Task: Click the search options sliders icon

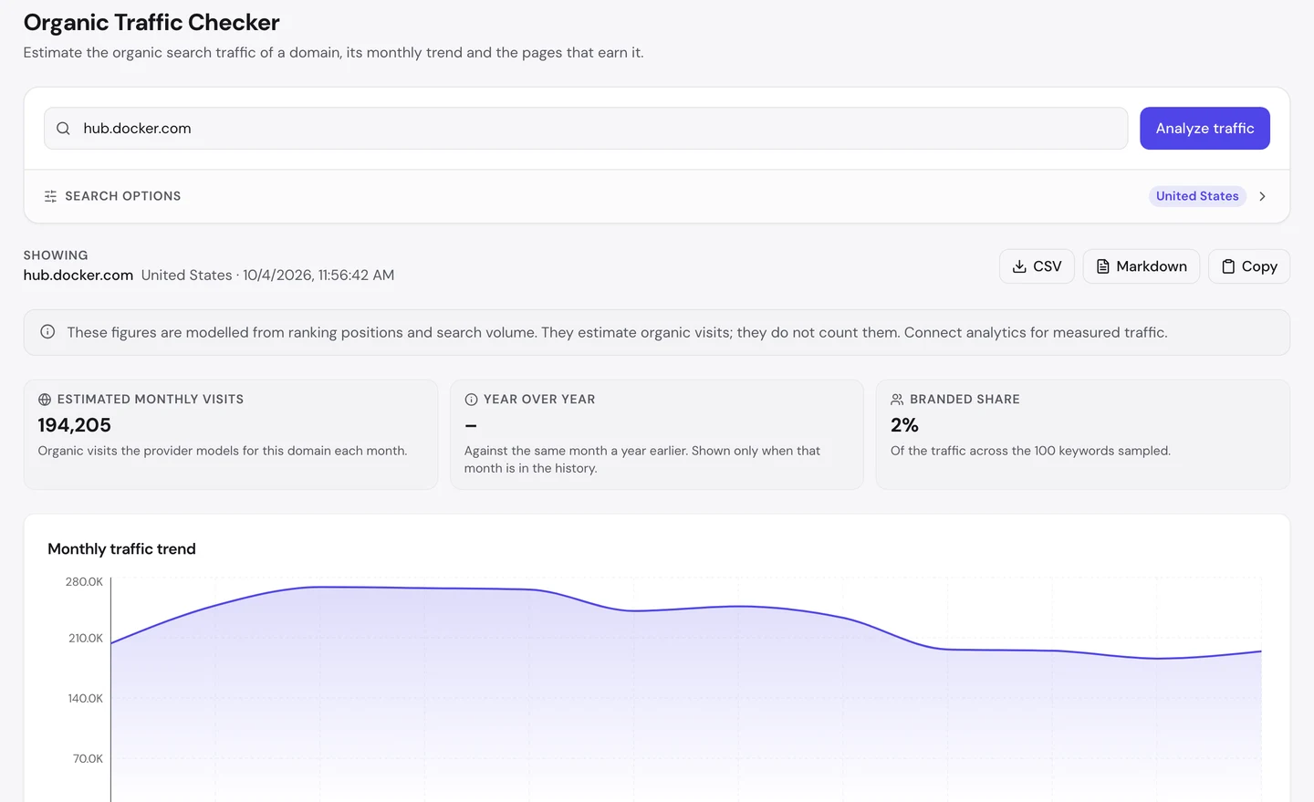Action: pos(50,196)
